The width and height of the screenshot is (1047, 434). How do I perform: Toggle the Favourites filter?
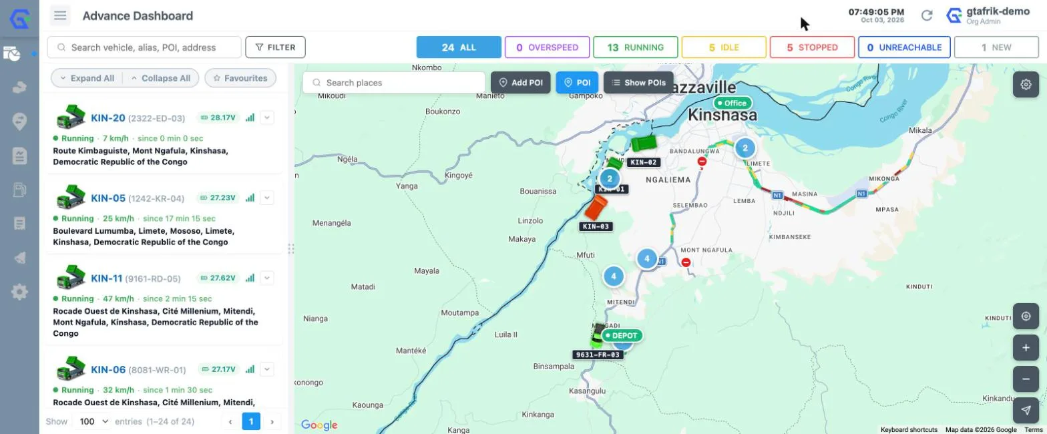click(x=240, y=78)
